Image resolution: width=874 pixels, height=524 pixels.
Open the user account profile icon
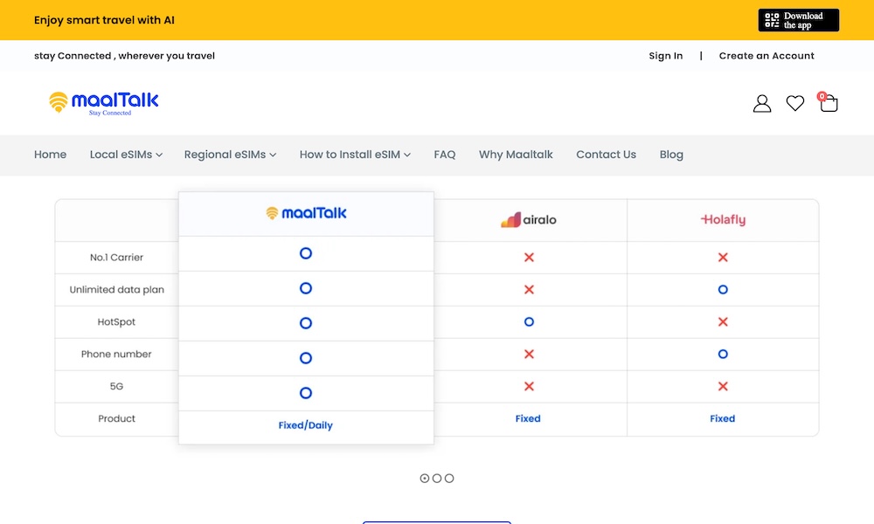(x=762, y=104)
